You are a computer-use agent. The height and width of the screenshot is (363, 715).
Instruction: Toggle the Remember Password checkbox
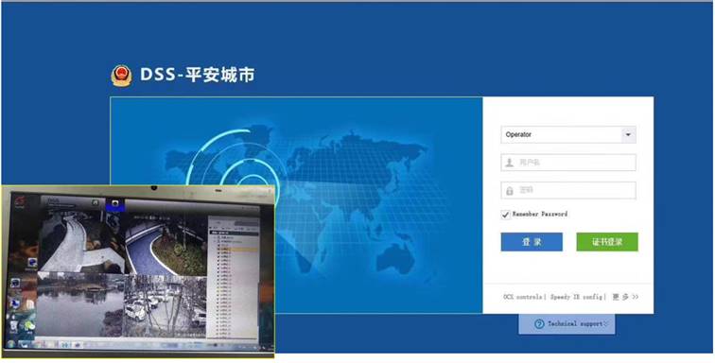[x=505, y=215]
